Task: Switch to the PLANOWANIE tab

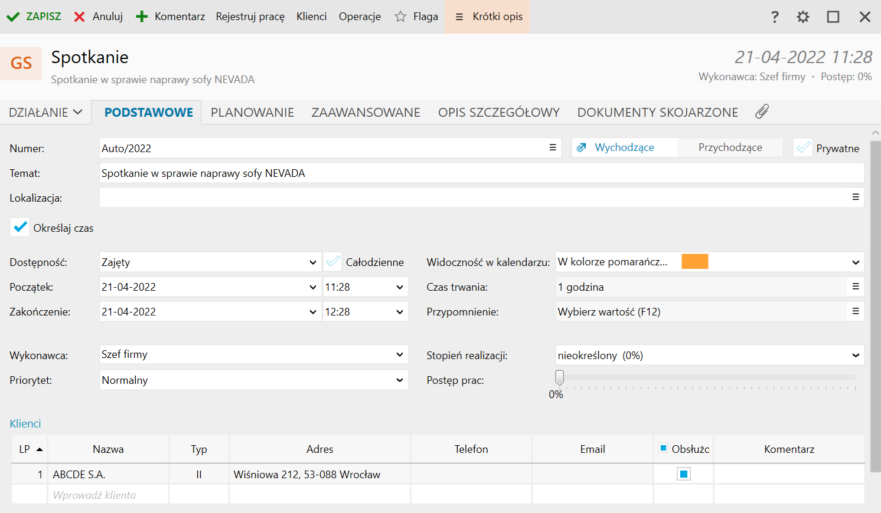Action: point(253,113)
